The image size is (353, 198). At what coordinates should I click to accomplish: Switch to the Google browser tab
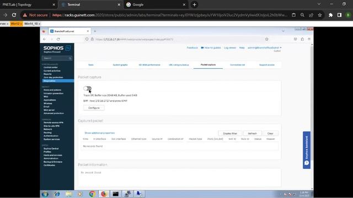click(x=156, y=4)
